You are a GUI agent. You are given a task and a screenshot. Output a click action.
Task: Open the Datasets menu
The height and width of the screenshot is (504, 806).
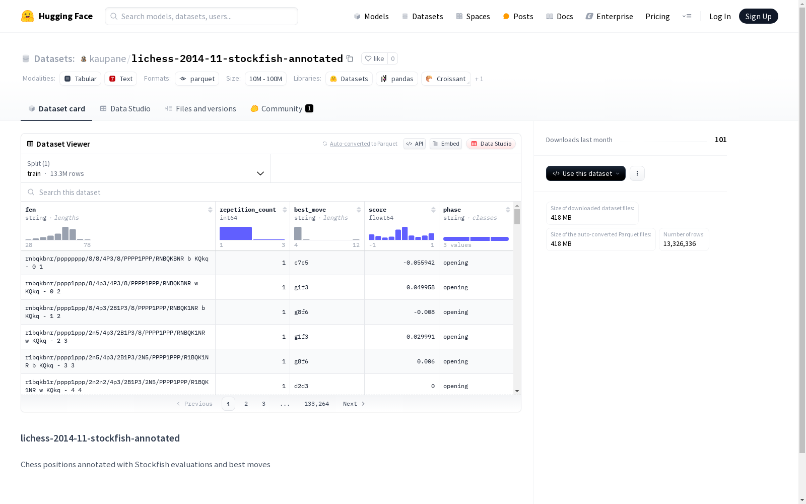coord(422,16)
